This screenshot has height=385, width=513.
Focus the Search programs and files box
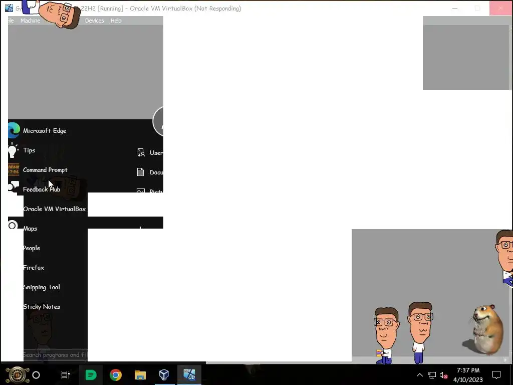(55, 355)
